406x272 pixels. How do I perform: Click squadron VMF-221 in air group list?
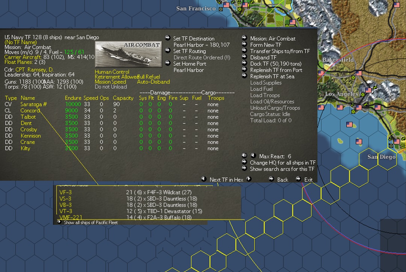click(71, 217)
